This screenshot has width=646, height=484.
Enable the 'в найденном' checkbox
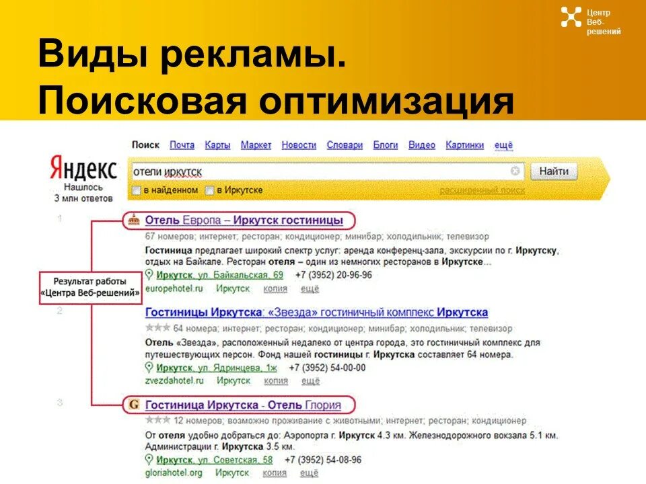click(136, 190)
